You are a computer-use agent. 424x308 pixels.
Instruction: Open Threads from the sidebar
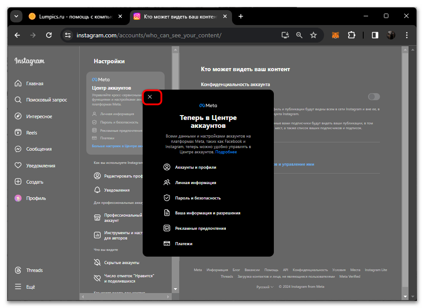coord(29,270)
